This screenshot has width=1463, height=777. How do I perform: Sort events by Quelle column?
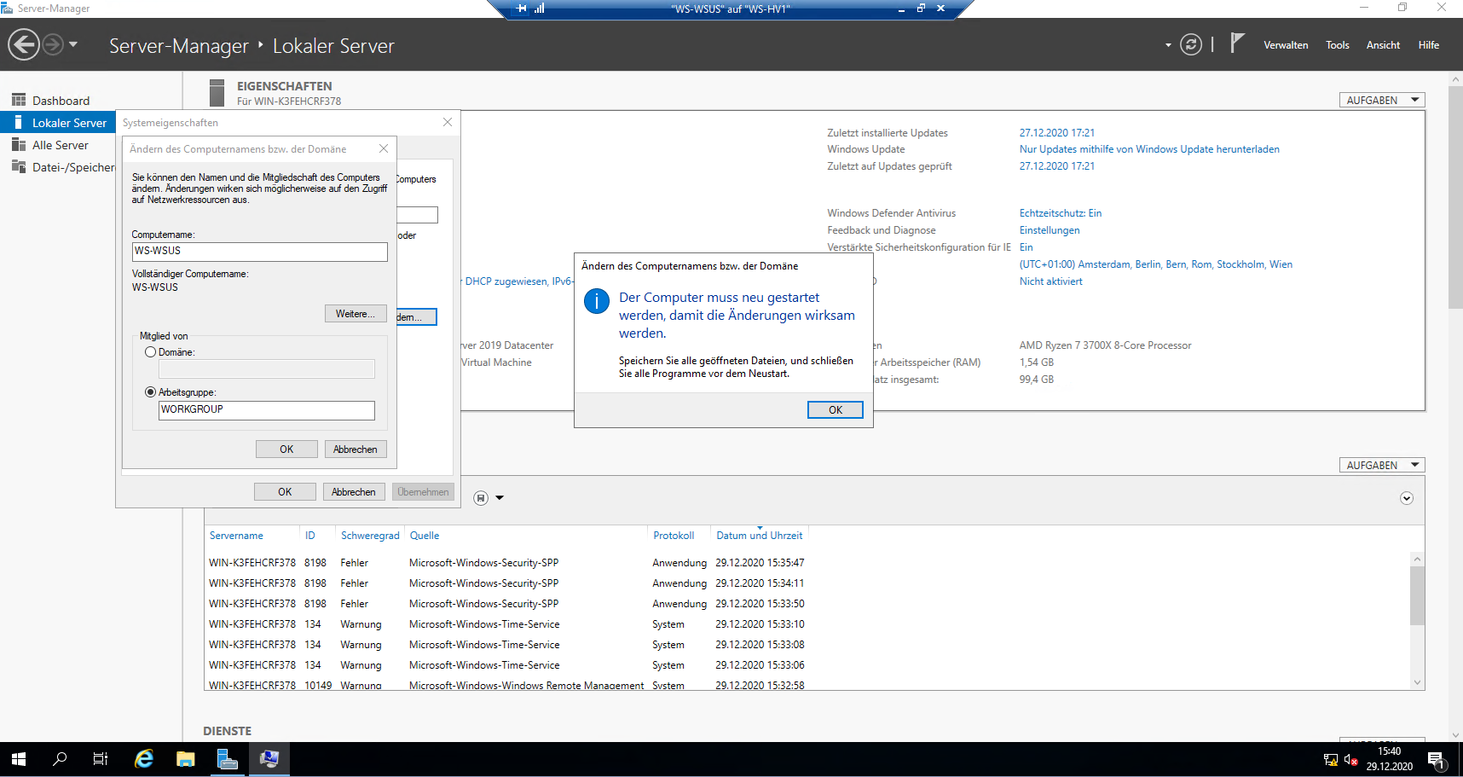tap(425, 536)
